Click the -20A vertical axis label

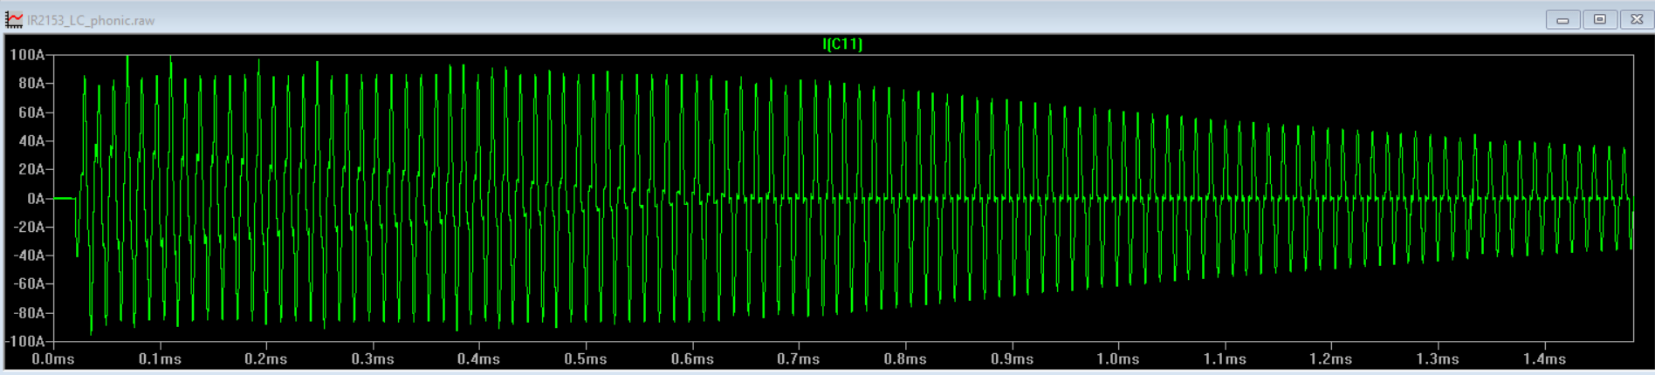click(29, 227)
